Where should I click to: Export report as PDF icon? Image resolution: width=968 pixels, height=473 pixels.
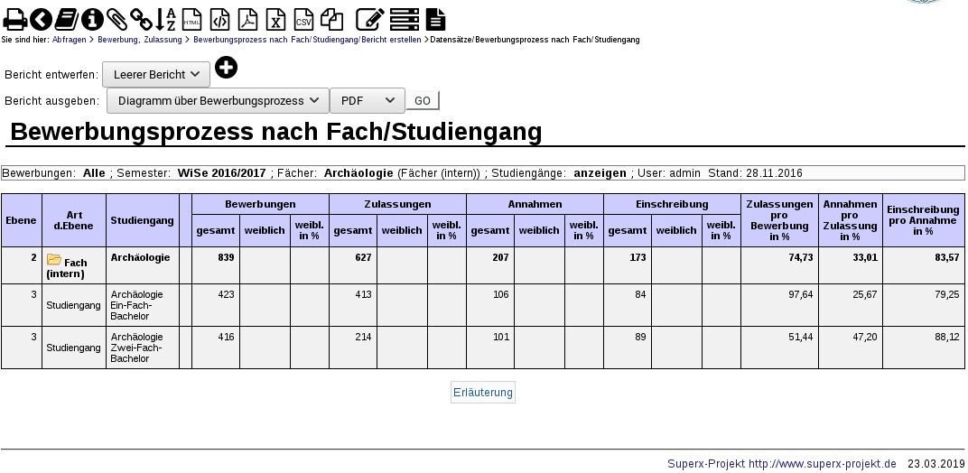click(x=248, y=19)
